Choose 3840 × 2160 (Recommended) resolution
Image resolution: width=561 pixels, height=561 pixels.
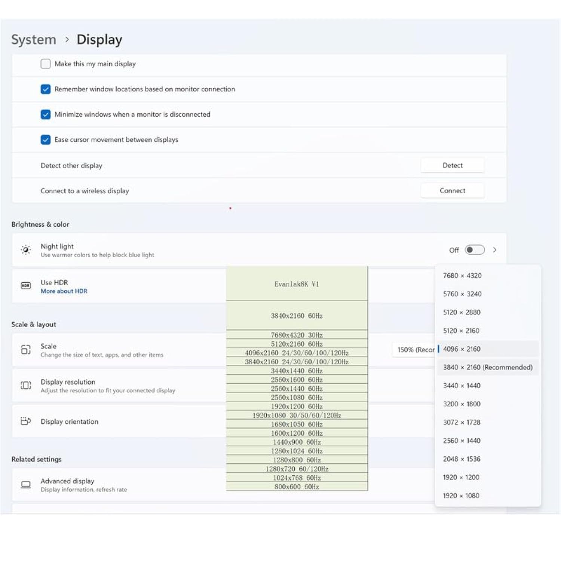coord(488,367)
